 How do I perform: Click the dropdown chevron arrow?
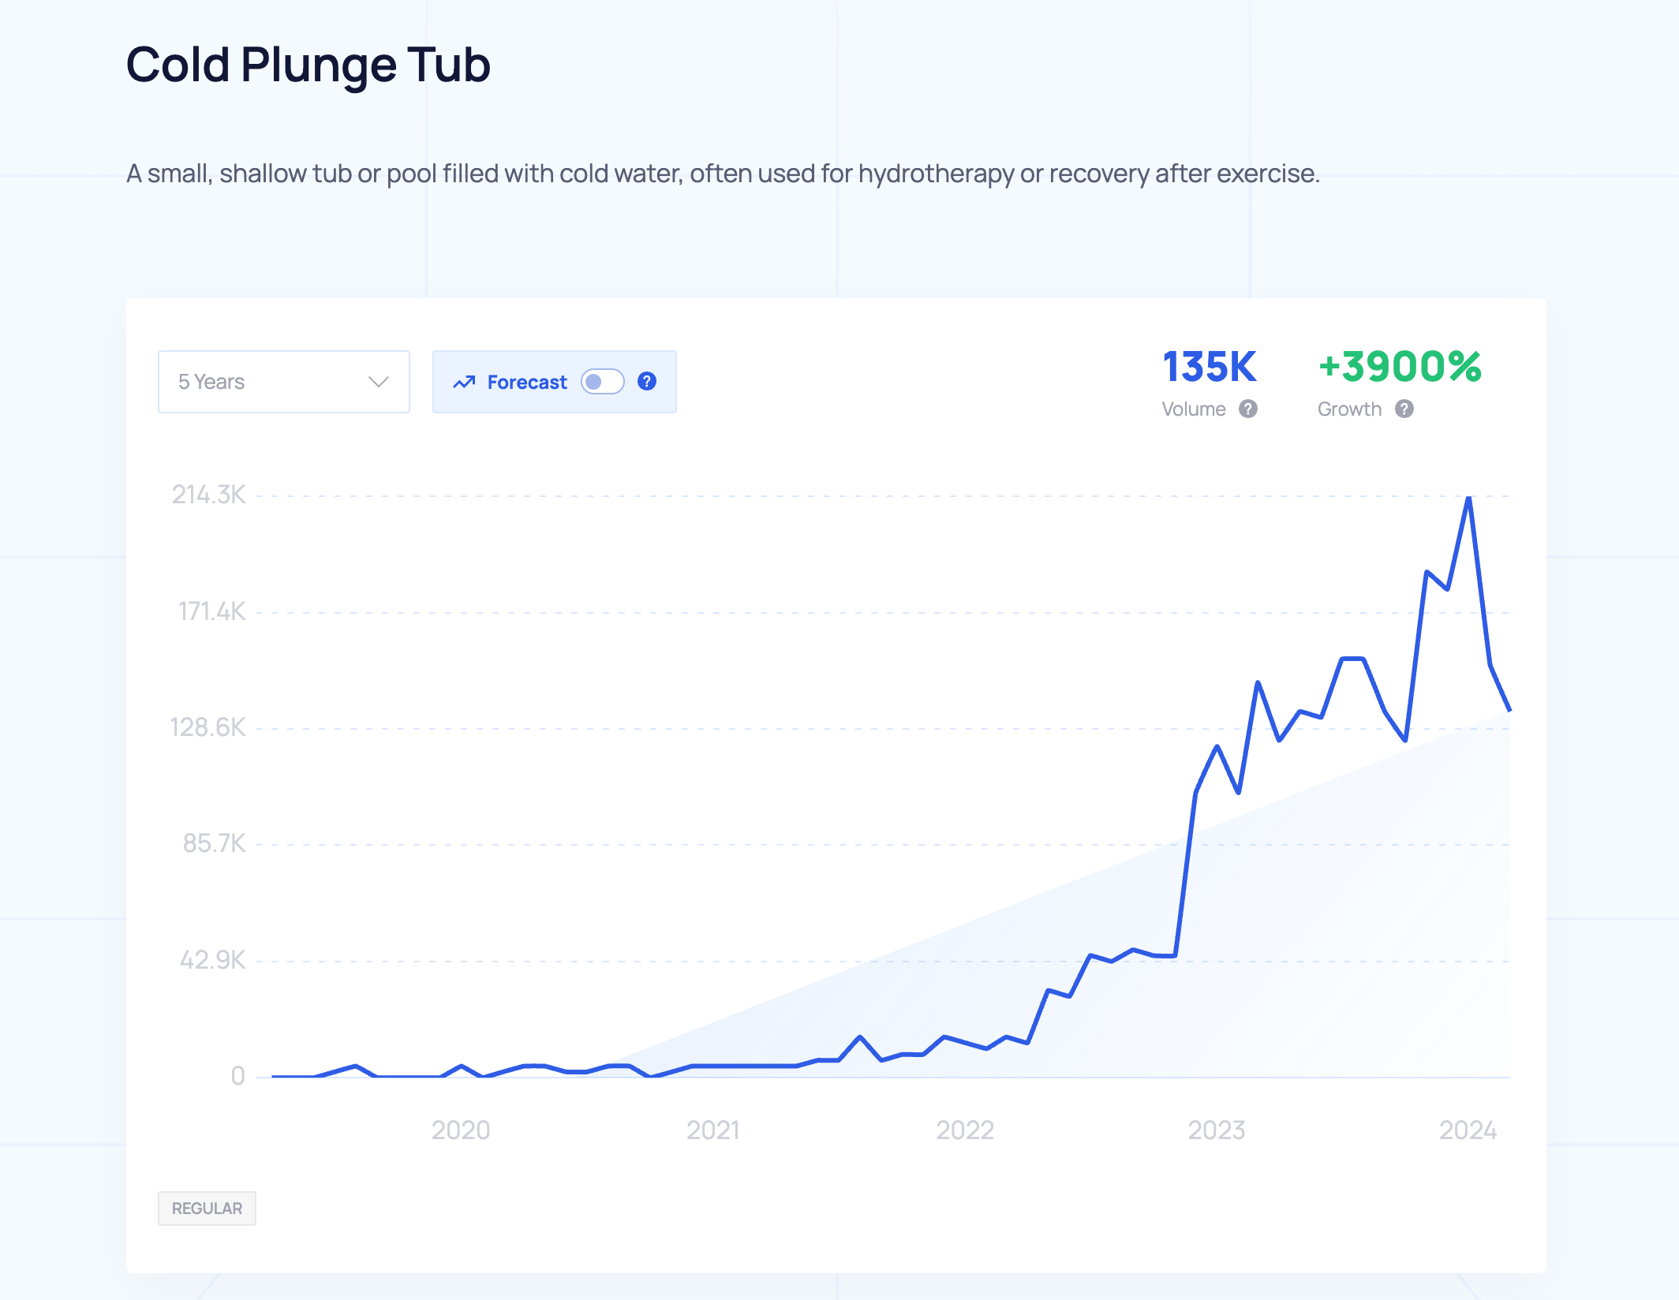(379, 382)
